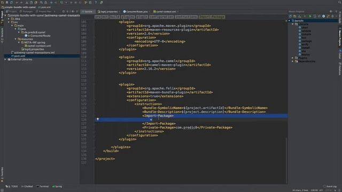Select activemq-camel-transactions.iml file
Image resolution: width=342 pixels, height=192 pixels.
click(33, 53)
